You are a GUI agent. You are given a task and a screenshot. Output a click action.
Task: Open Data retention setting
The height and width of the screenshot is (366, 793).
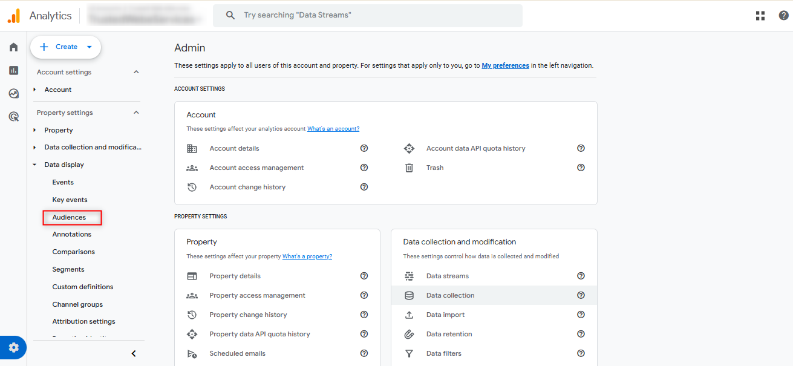pos(449,334)
